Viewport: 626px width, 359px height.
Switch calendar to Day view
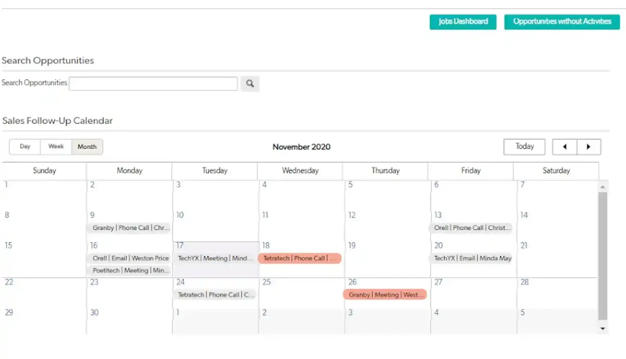click(x=25, y=146)
